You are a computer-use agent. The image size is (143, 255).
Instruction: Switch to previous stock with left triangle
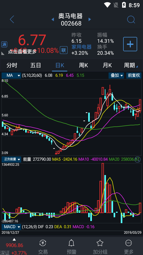pos(53,19)
